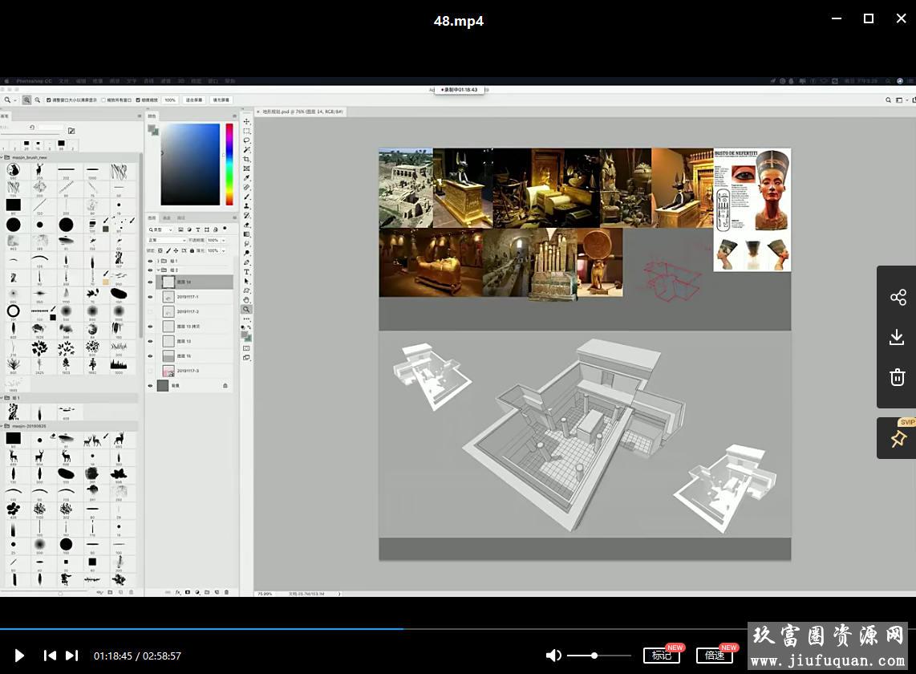Open the 倍速 playback speed button

tap(714, 656)
